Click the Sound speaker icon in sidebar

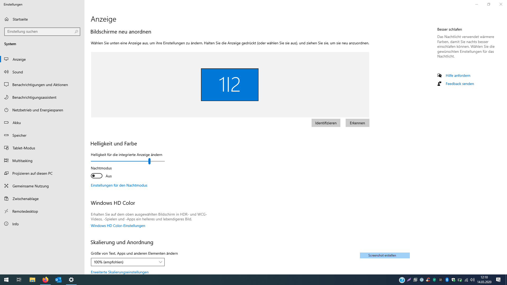(6, 72)
